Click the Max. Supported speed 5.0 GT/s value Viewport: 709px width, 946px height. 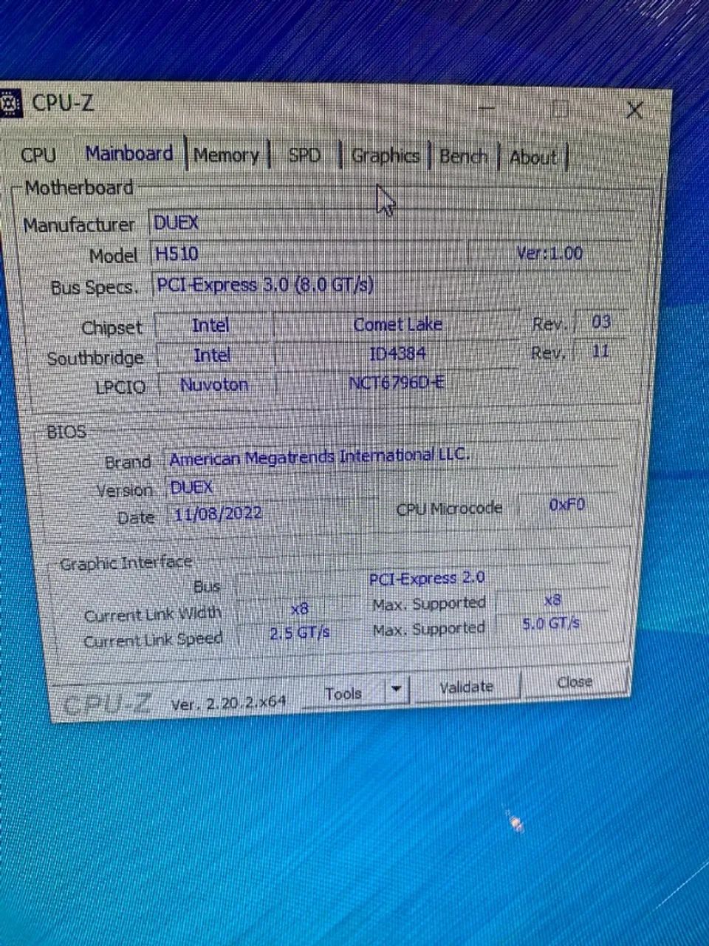(551, 624)
